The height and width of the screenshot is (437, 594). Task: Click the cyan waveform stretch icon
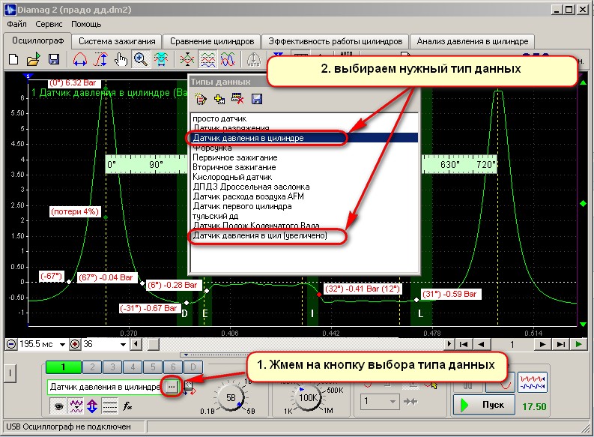point(161,60)
